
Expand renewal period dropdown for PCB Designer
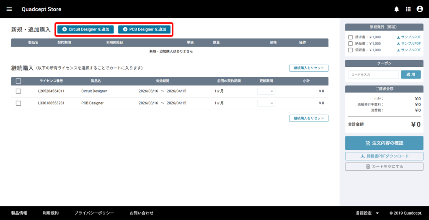(266, 103)
